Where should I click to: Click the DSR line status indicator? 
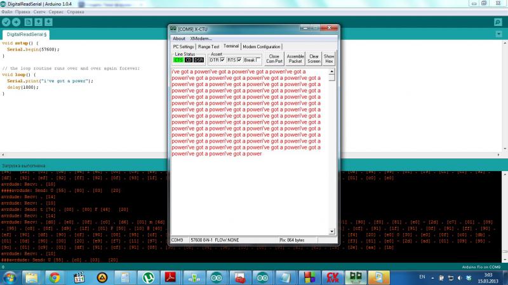point(199,60)
